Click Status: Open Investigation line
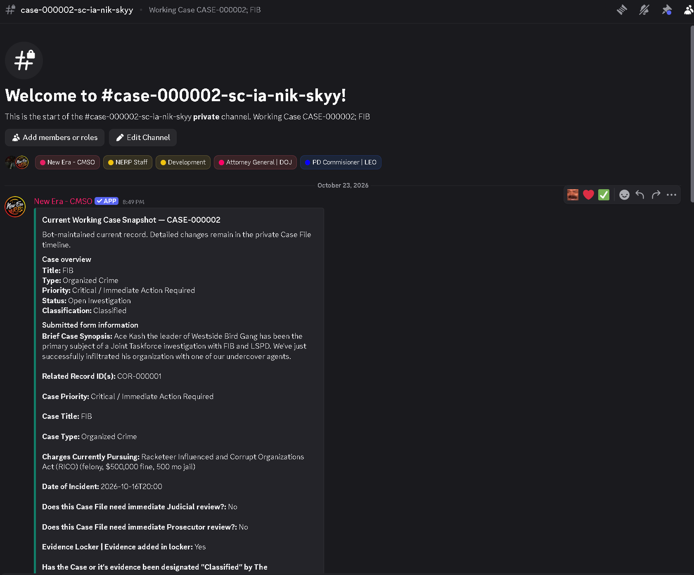 pyautogui.click(x=86, y=301)
